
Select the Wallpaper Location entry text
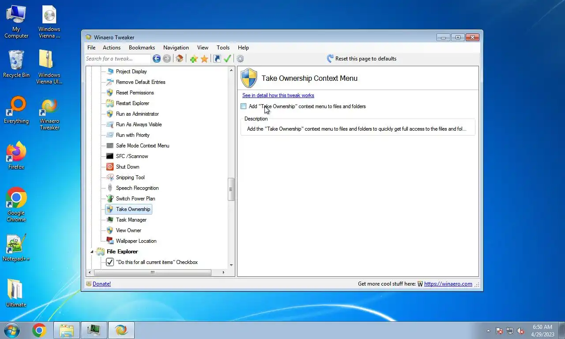(x=136, y=241)
